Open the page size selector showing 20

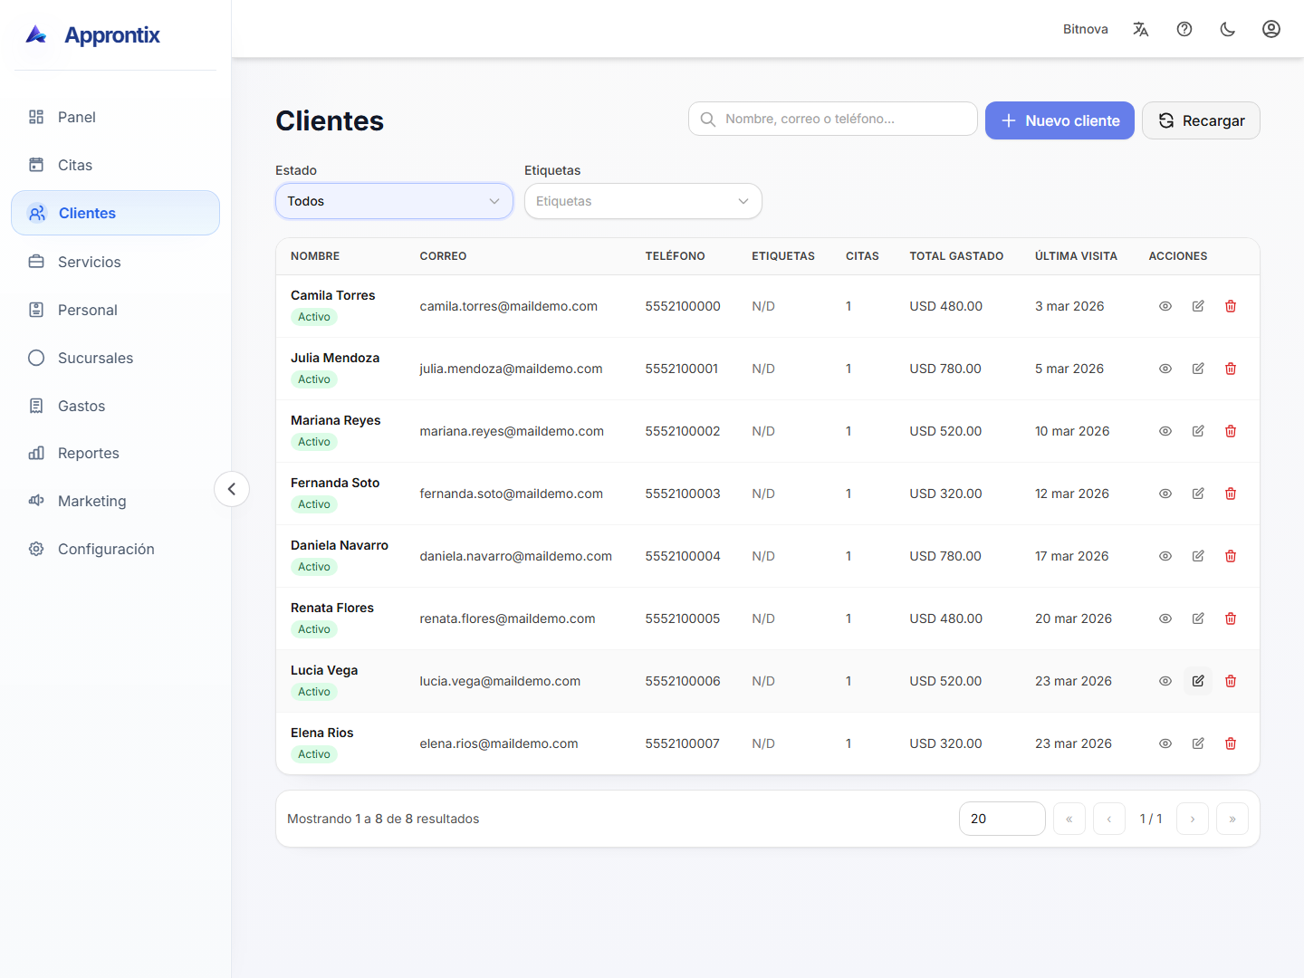click(1002, 819)
